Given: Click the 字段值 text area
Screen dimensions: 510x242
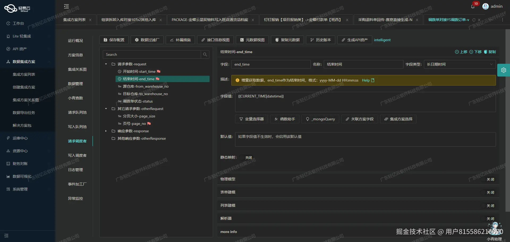Looking at the screenshot, I should (365, 102).
